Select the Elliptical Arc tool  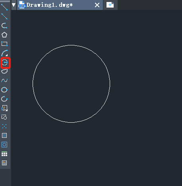click(x=4, y=99)
